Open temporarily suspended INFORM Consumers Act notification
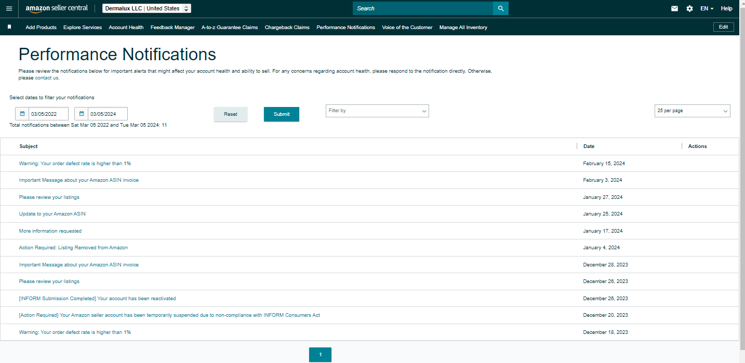The image size is (745, 363). [169, 315]
